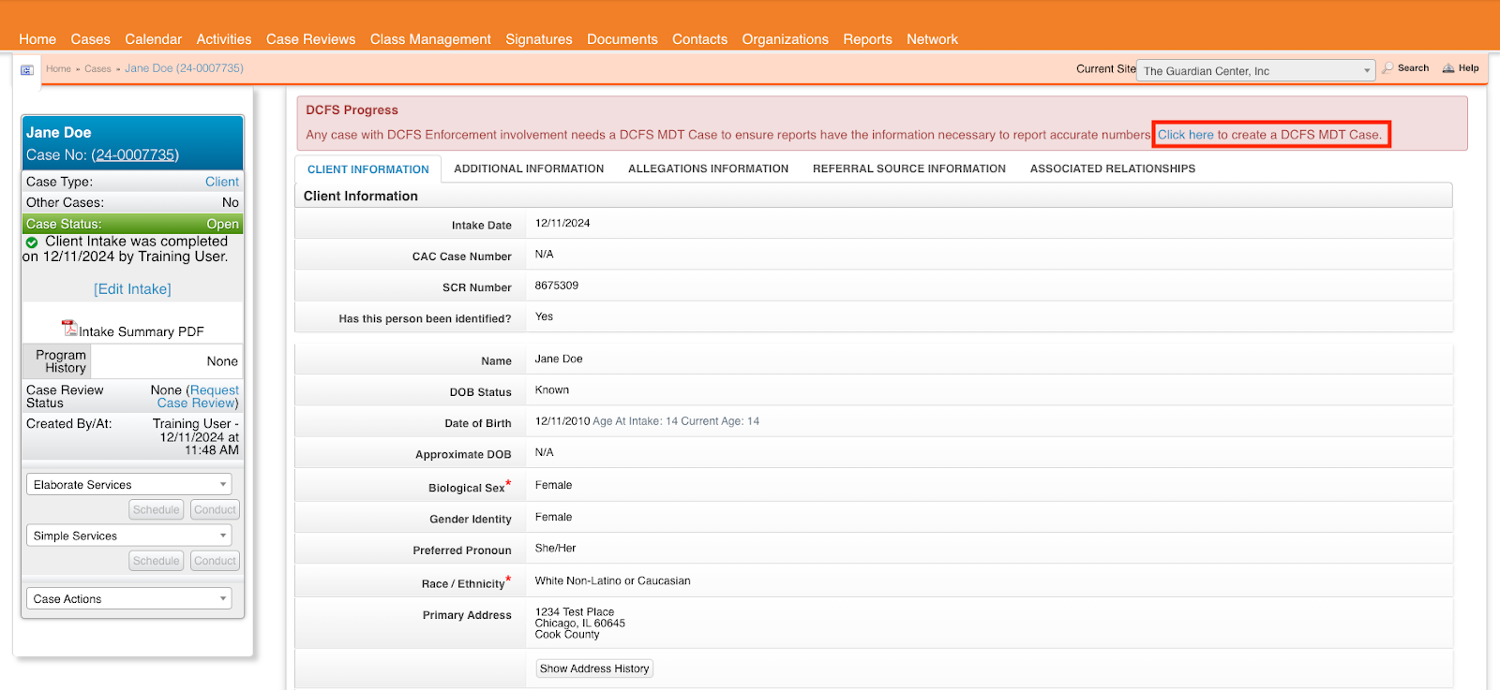This screenshot has width=1500, height=690.
Task: Click the Home breadcrumb link
Action: [x=58, y=68]
